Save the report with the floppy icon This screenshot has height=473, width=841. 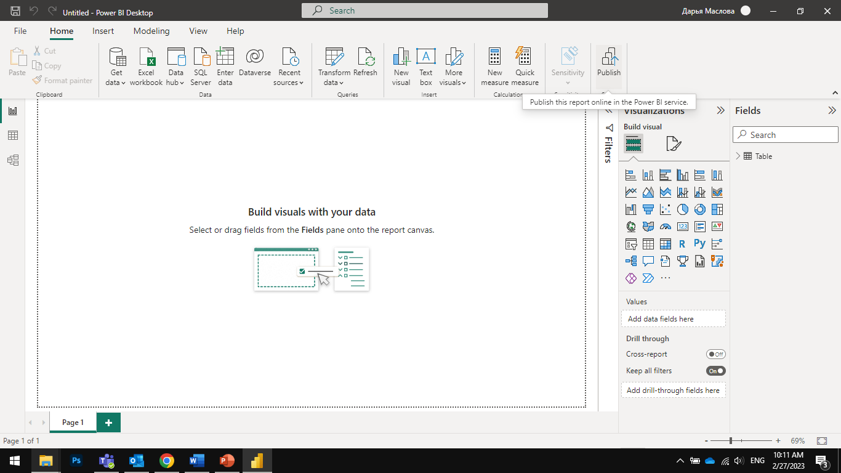coord(15,11)
